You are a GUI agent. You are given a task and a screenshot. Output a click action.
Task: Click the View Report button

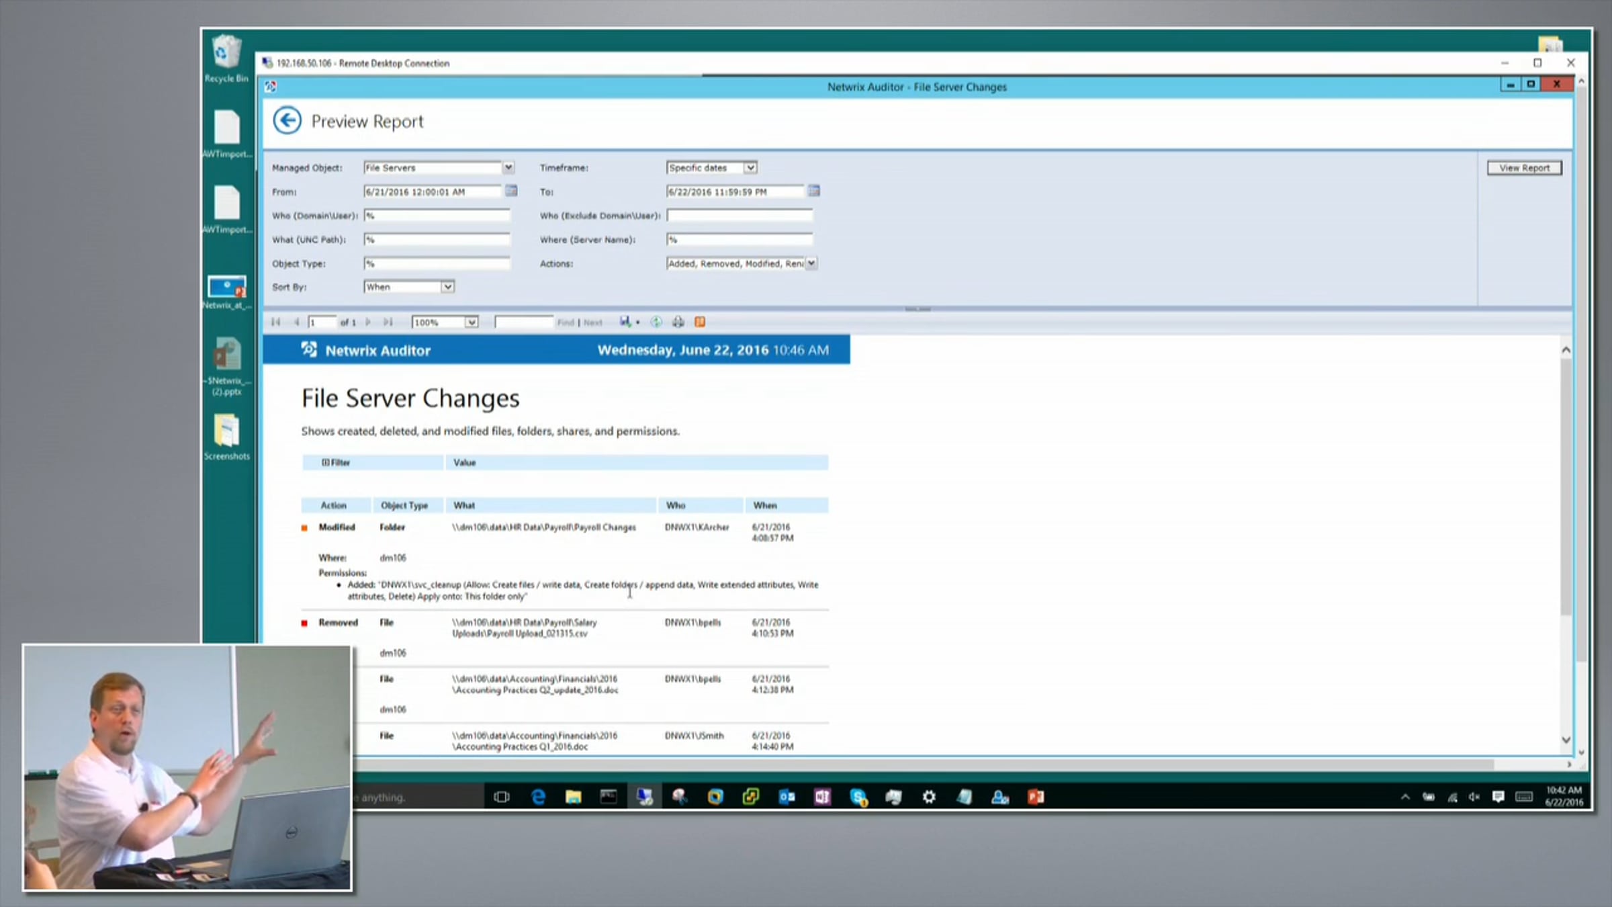pos(1525,168)
